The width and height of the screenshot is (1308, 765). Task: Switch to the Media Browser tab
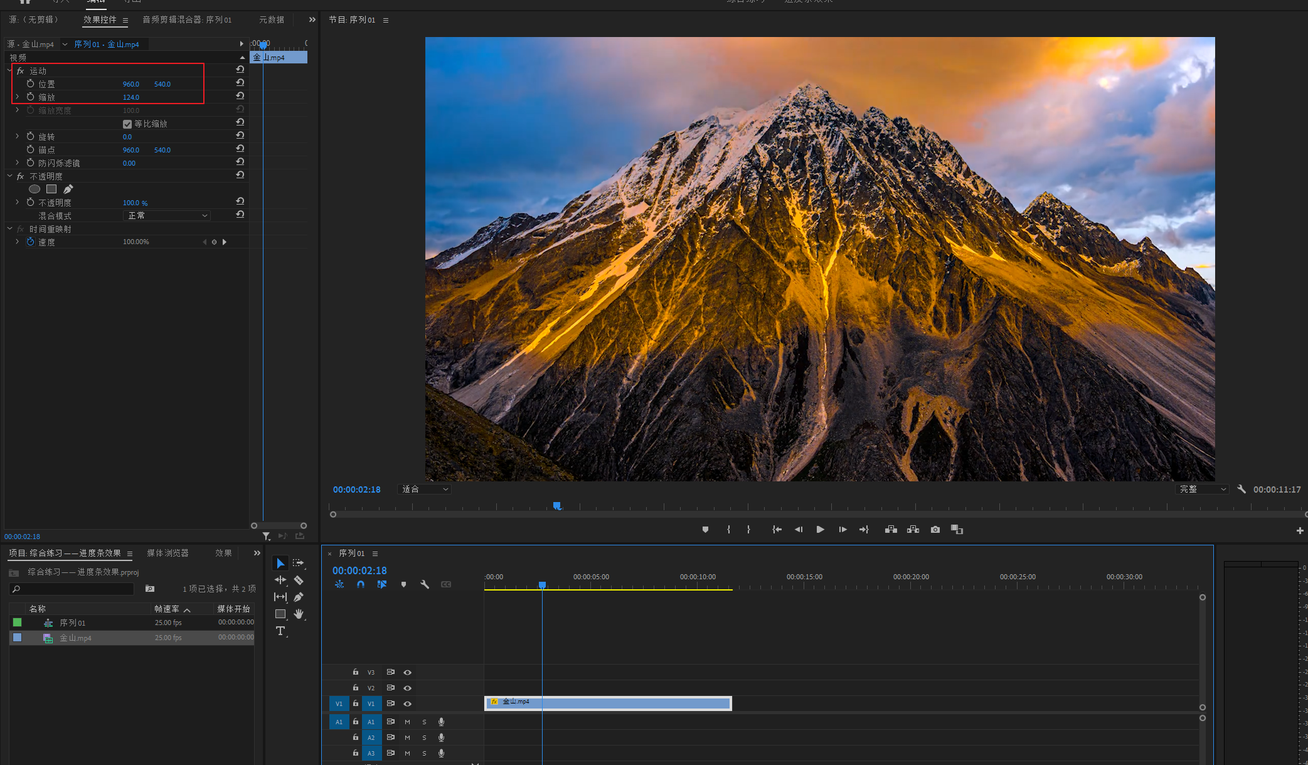tap(167, 553)
